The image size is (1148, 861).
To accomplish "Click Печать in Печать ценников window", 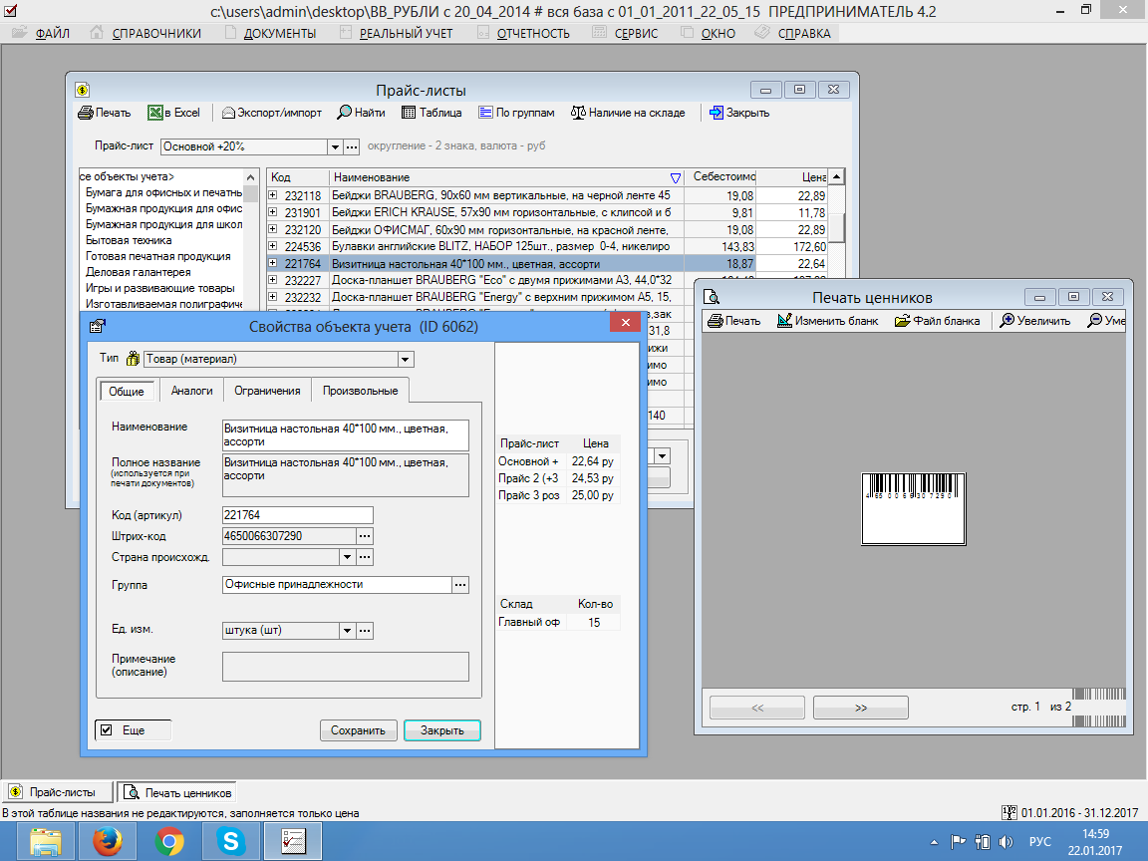I will [733, 321].
